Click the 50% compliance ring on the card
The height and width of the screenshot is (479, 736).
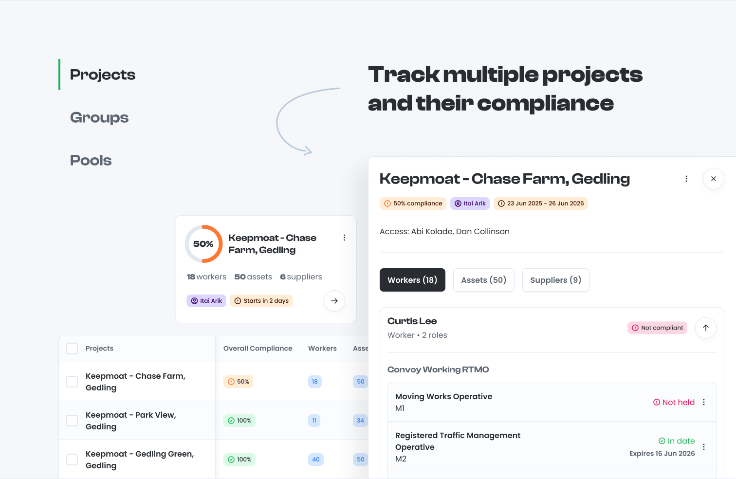pos(203,244)
